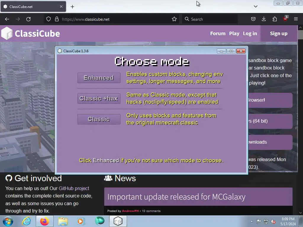The image size is (303, 227).
Task: Pick the Classic mode button
Action: coord(99,119)
